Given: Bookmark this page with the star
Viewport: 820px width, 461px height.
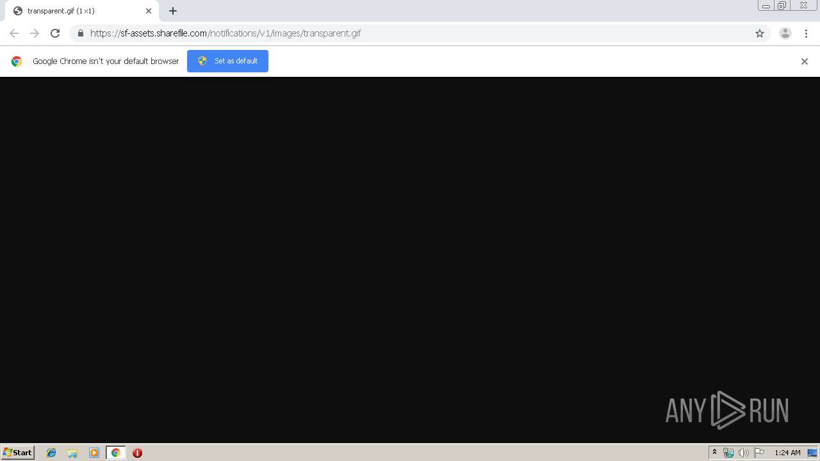Looking at the screenshot, I should coord(760,33).
